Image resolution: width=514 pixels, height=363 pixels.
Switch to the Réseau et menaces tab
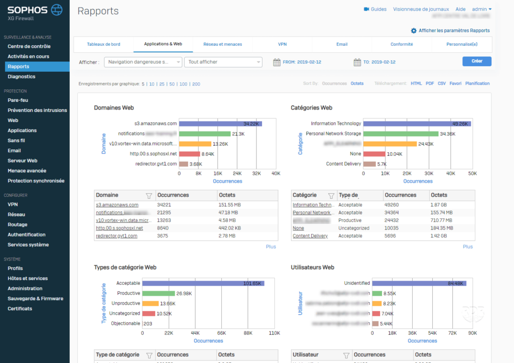pos(222,44)
